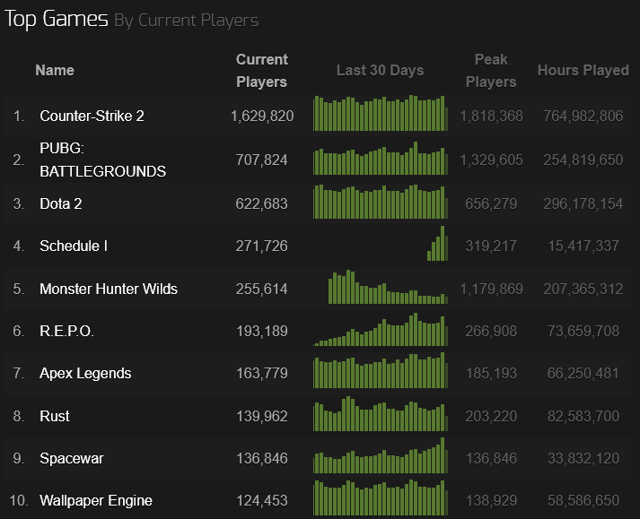Select hours played value 58,586,650
Screen dimensions: 640x519
(583, 501)
